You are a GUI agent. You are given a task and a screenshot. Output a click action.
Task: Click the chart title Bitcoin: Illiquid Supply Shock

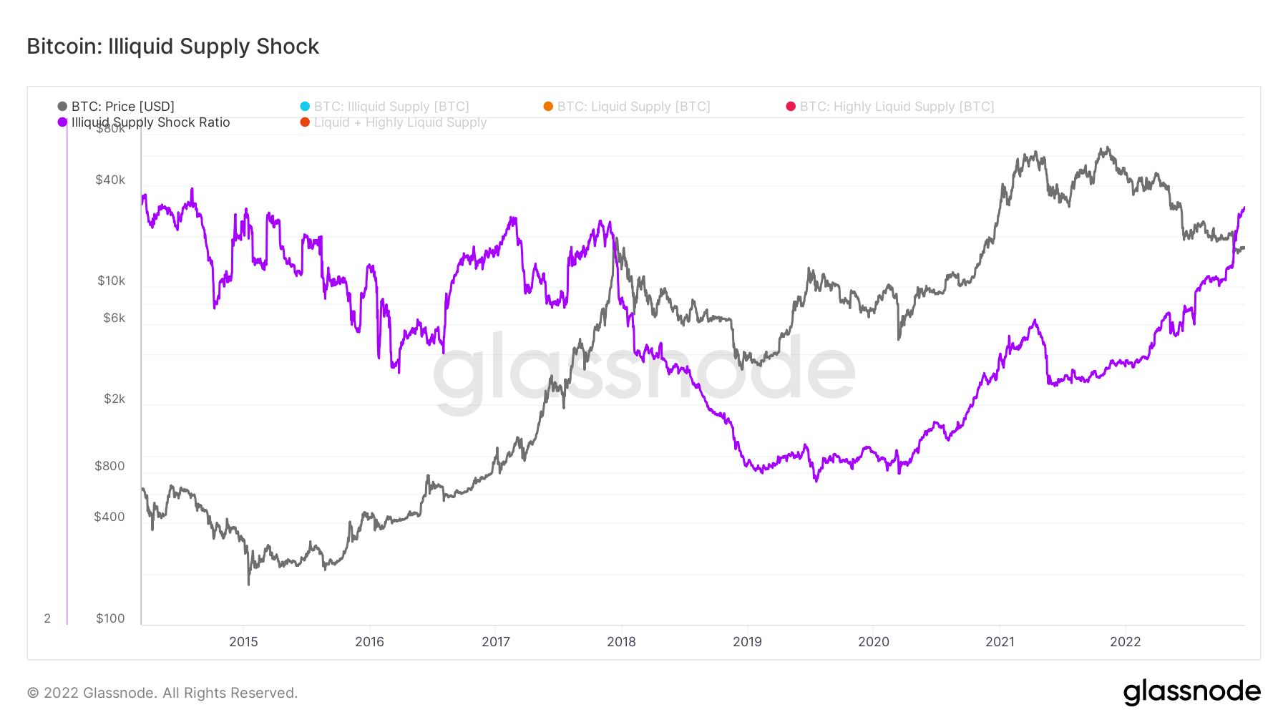(172, 47)
